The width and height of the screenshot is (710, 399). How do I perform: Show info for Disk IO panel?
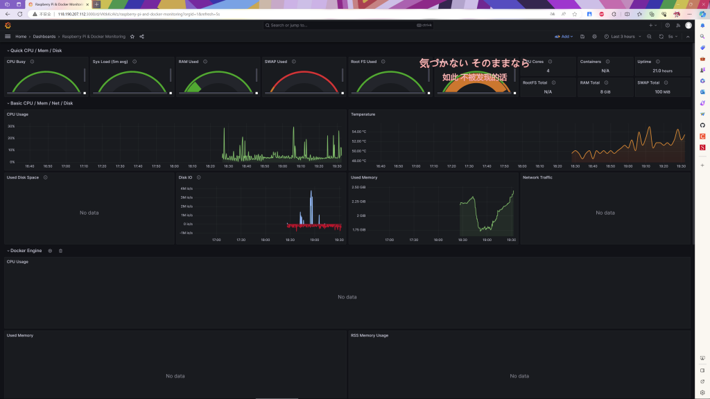click(x=199, y=177)
